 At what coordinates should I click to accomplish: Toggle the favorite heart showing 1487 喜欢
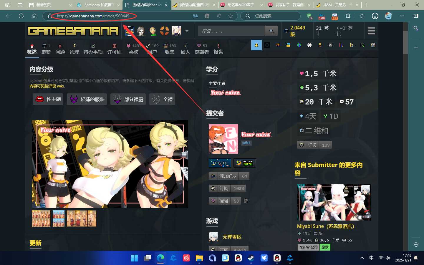point(133,49)
